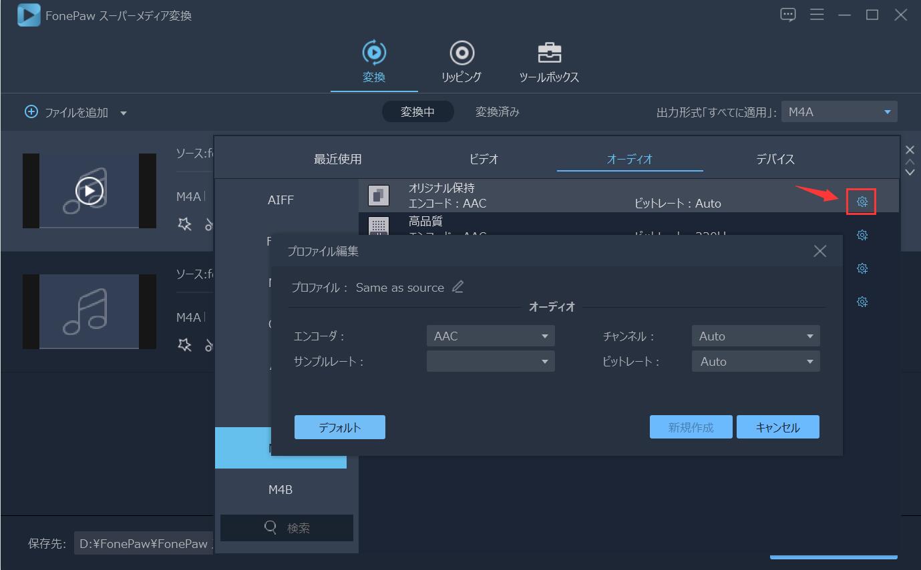Click the ツールボックス toolbox icon

(549, 53)
